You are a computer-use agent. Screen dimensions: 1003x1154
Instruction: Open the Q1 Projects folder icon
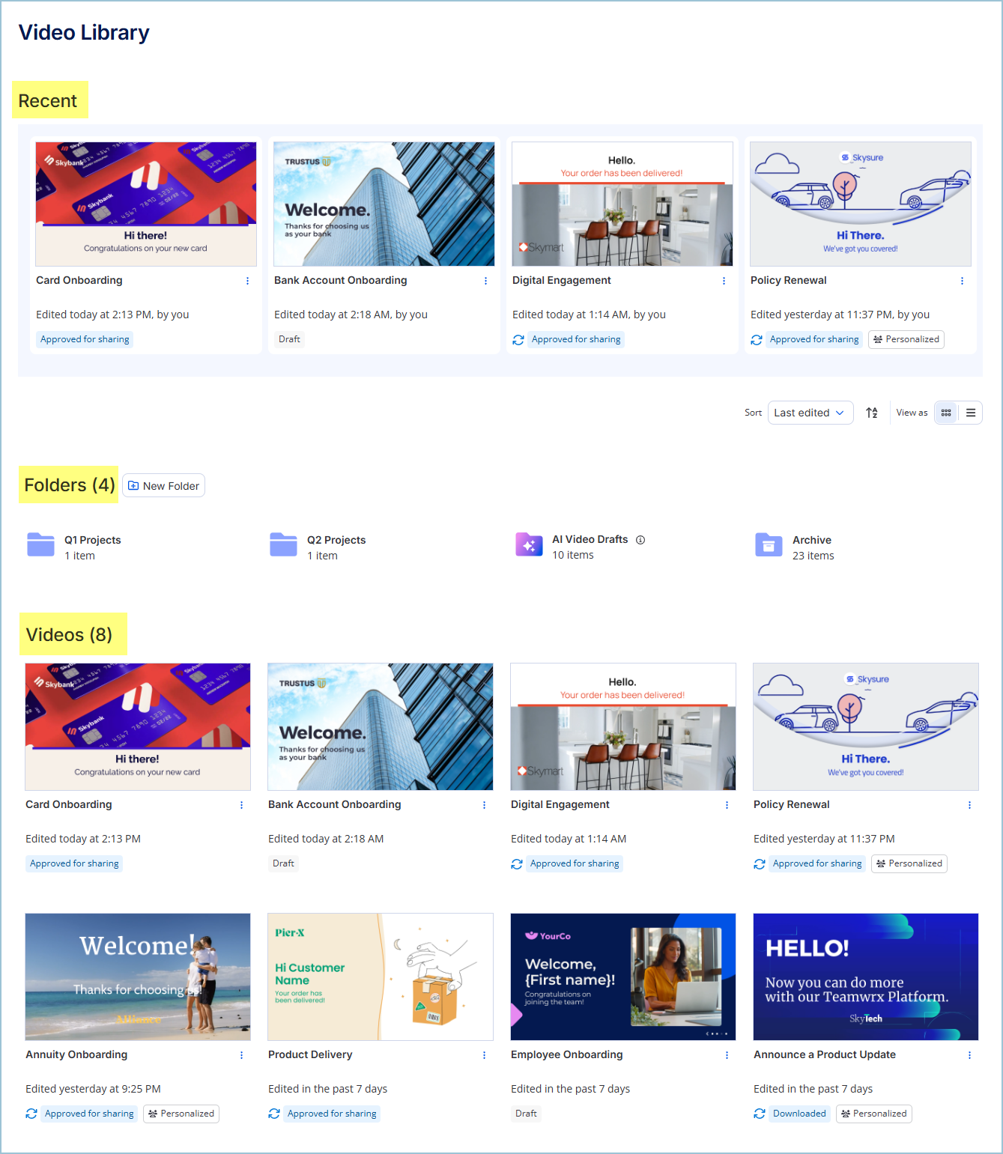point(40,544)
